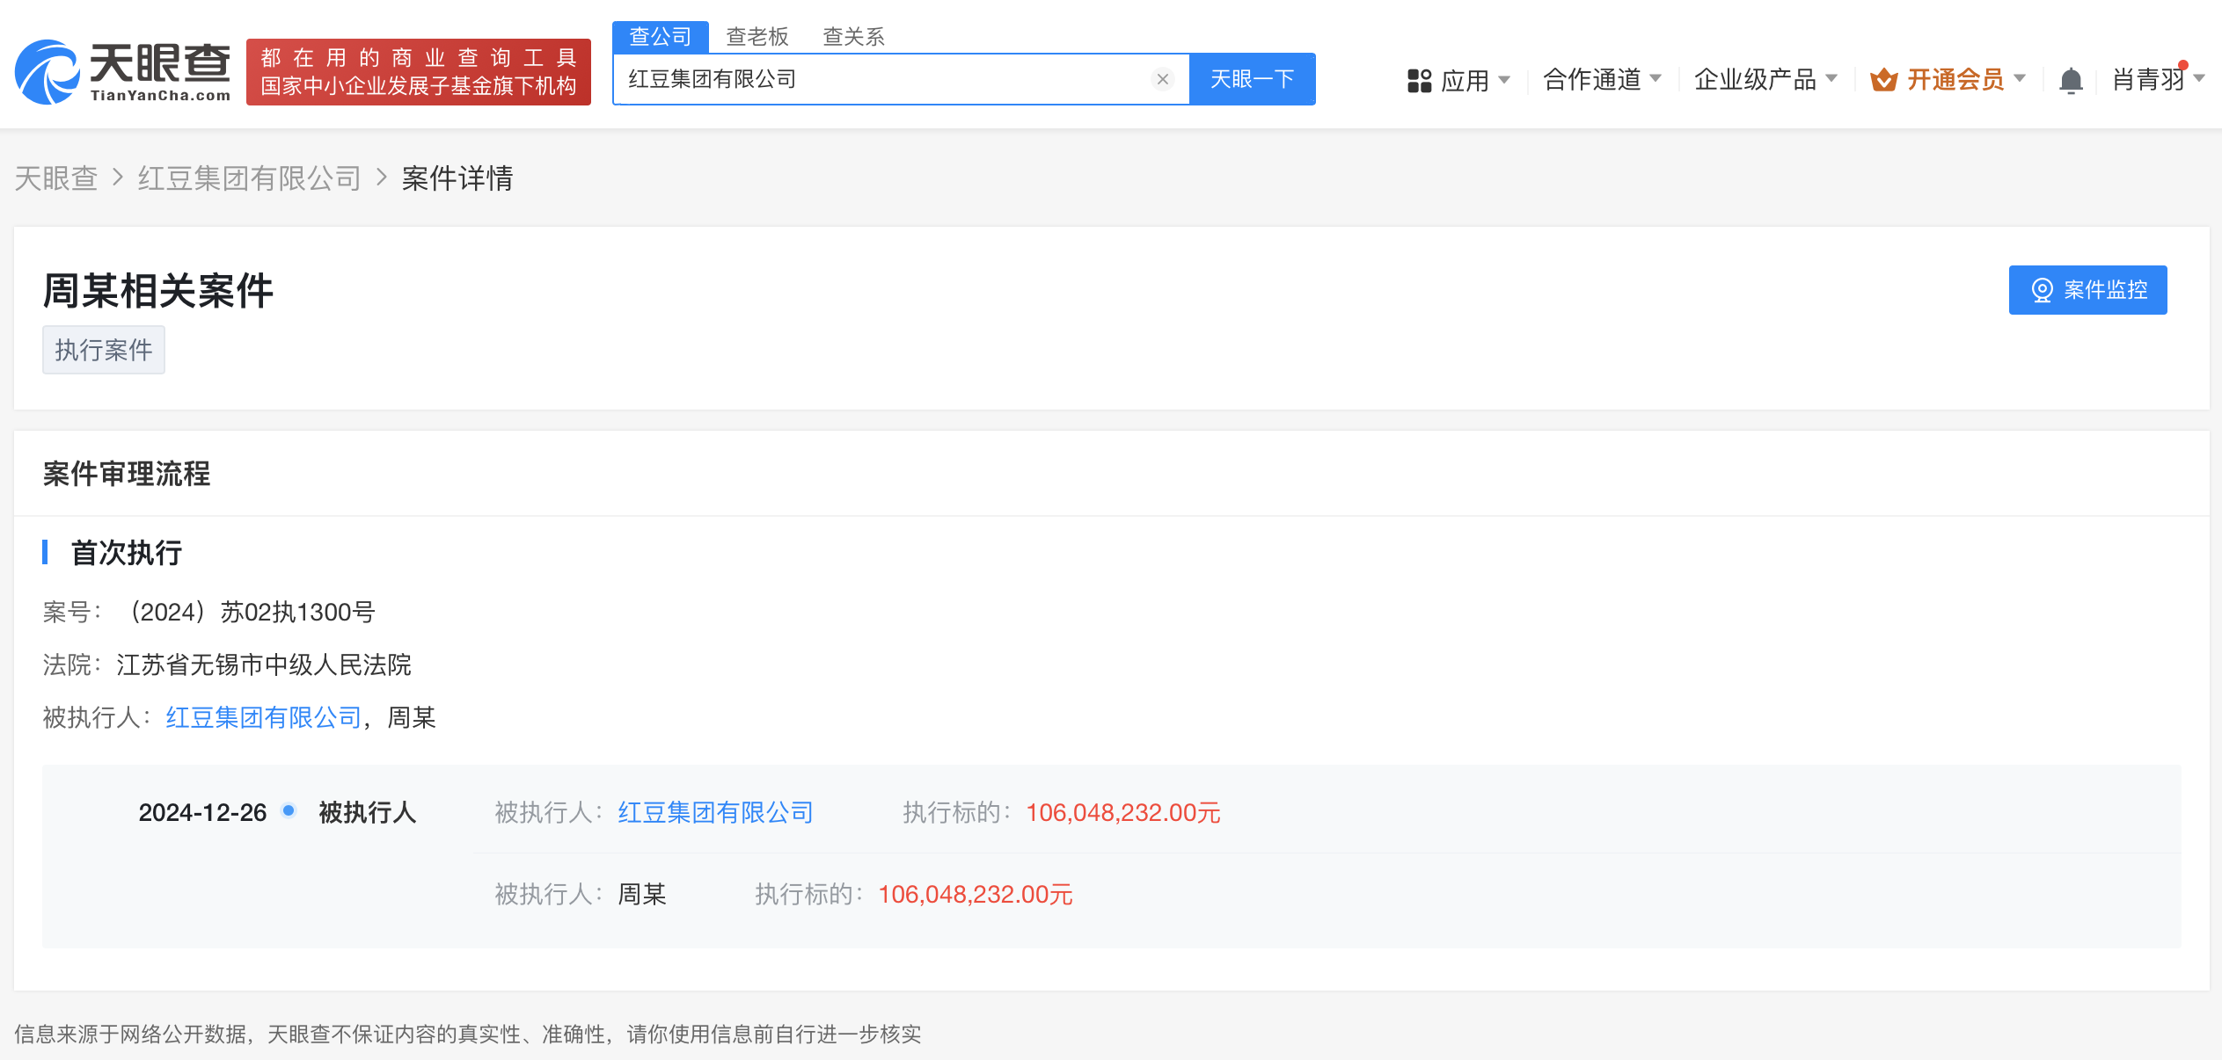This screenshot has width=2222, height=1060.
Task: Click the membership crown icon
Action: (x=1883, y=80)
